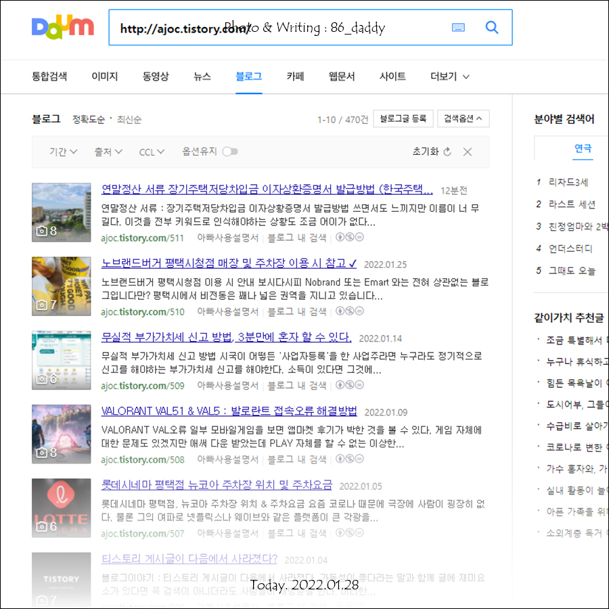This screenshot has width=609, height=609.
Task: Click the ajoc.tistory.com/509 URL
Action: click(143, 385)
